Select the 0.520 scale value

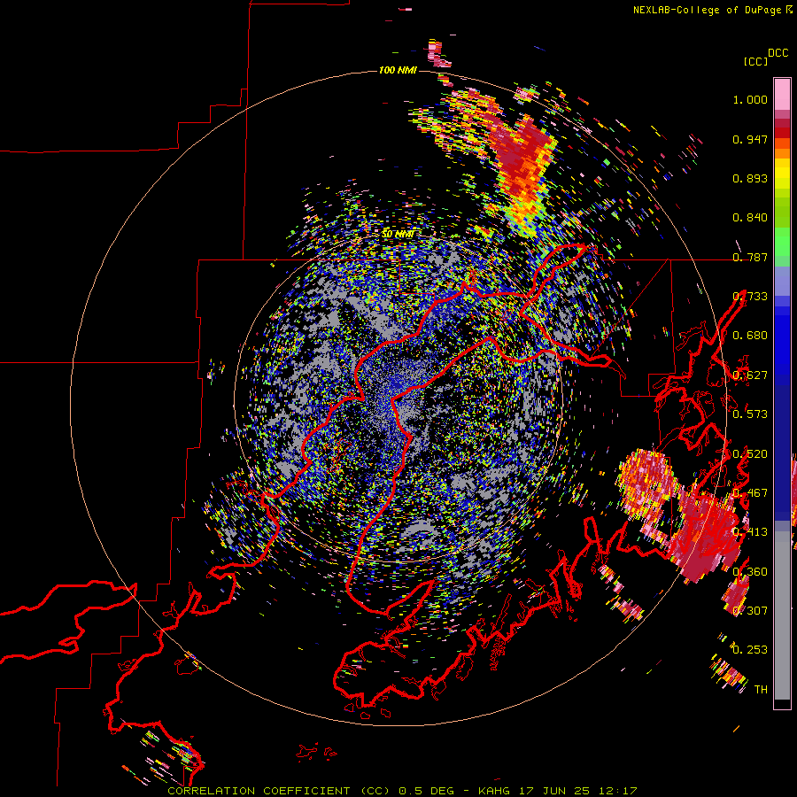[x=750, y=453]
